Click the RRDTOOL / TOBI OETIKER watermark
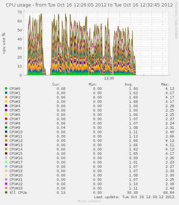The width and height of the screenshot is (179, 205). [x=176, y=20]
